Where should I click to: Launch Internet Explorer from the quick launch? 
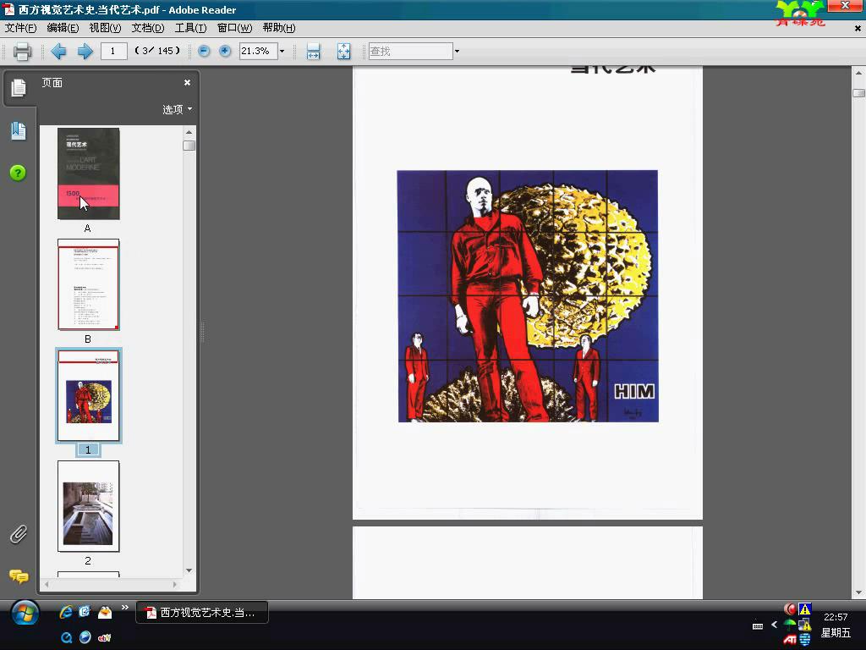pyautogui.click(x=66, y=611)
